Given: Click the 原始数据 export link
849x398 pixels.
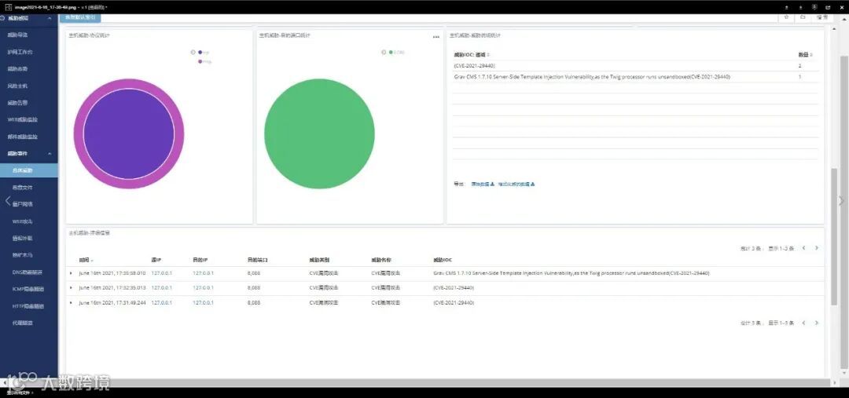Looking at the screenshot, I should (x=480, y=184).
